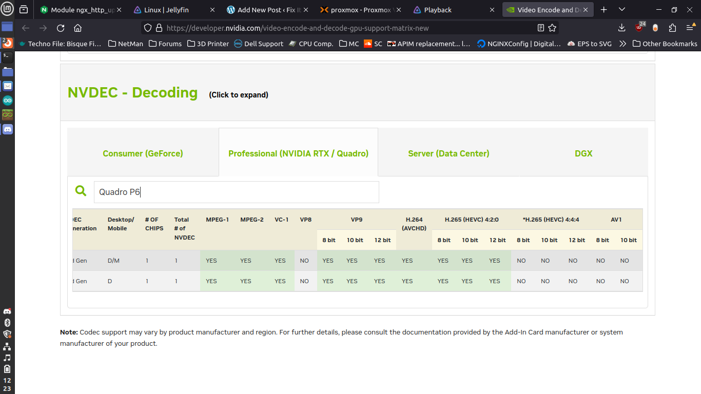
Task: Launch Arduino IDE from the panel
Action: (7, 100)
